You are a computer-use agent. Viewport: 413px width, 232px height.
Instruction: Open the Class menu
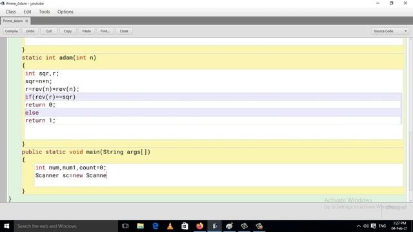pos(10,12)
